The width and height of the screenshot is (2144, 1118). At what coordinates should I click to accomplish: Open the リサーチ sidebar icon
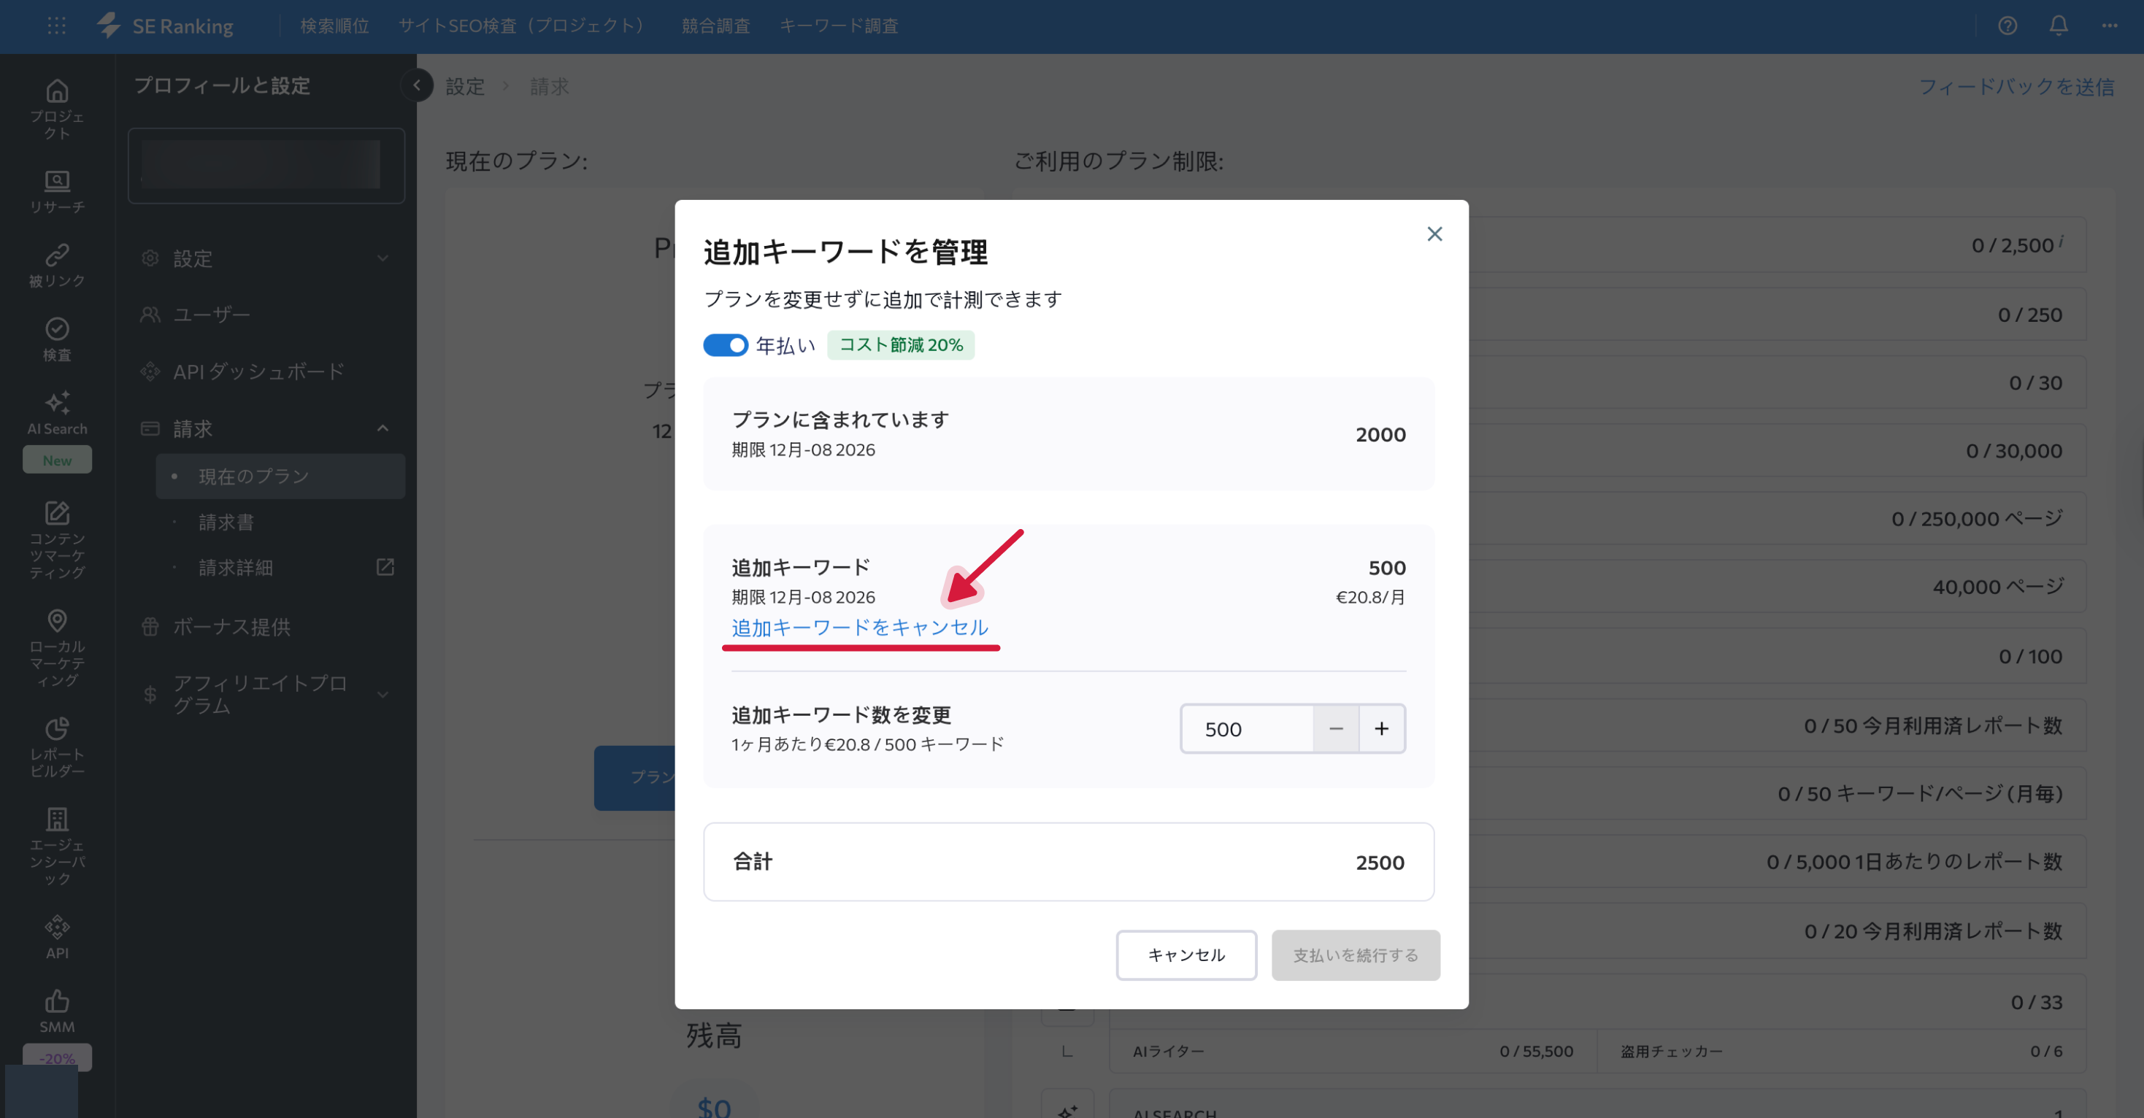pyautogui.click(x=57, y=181)
